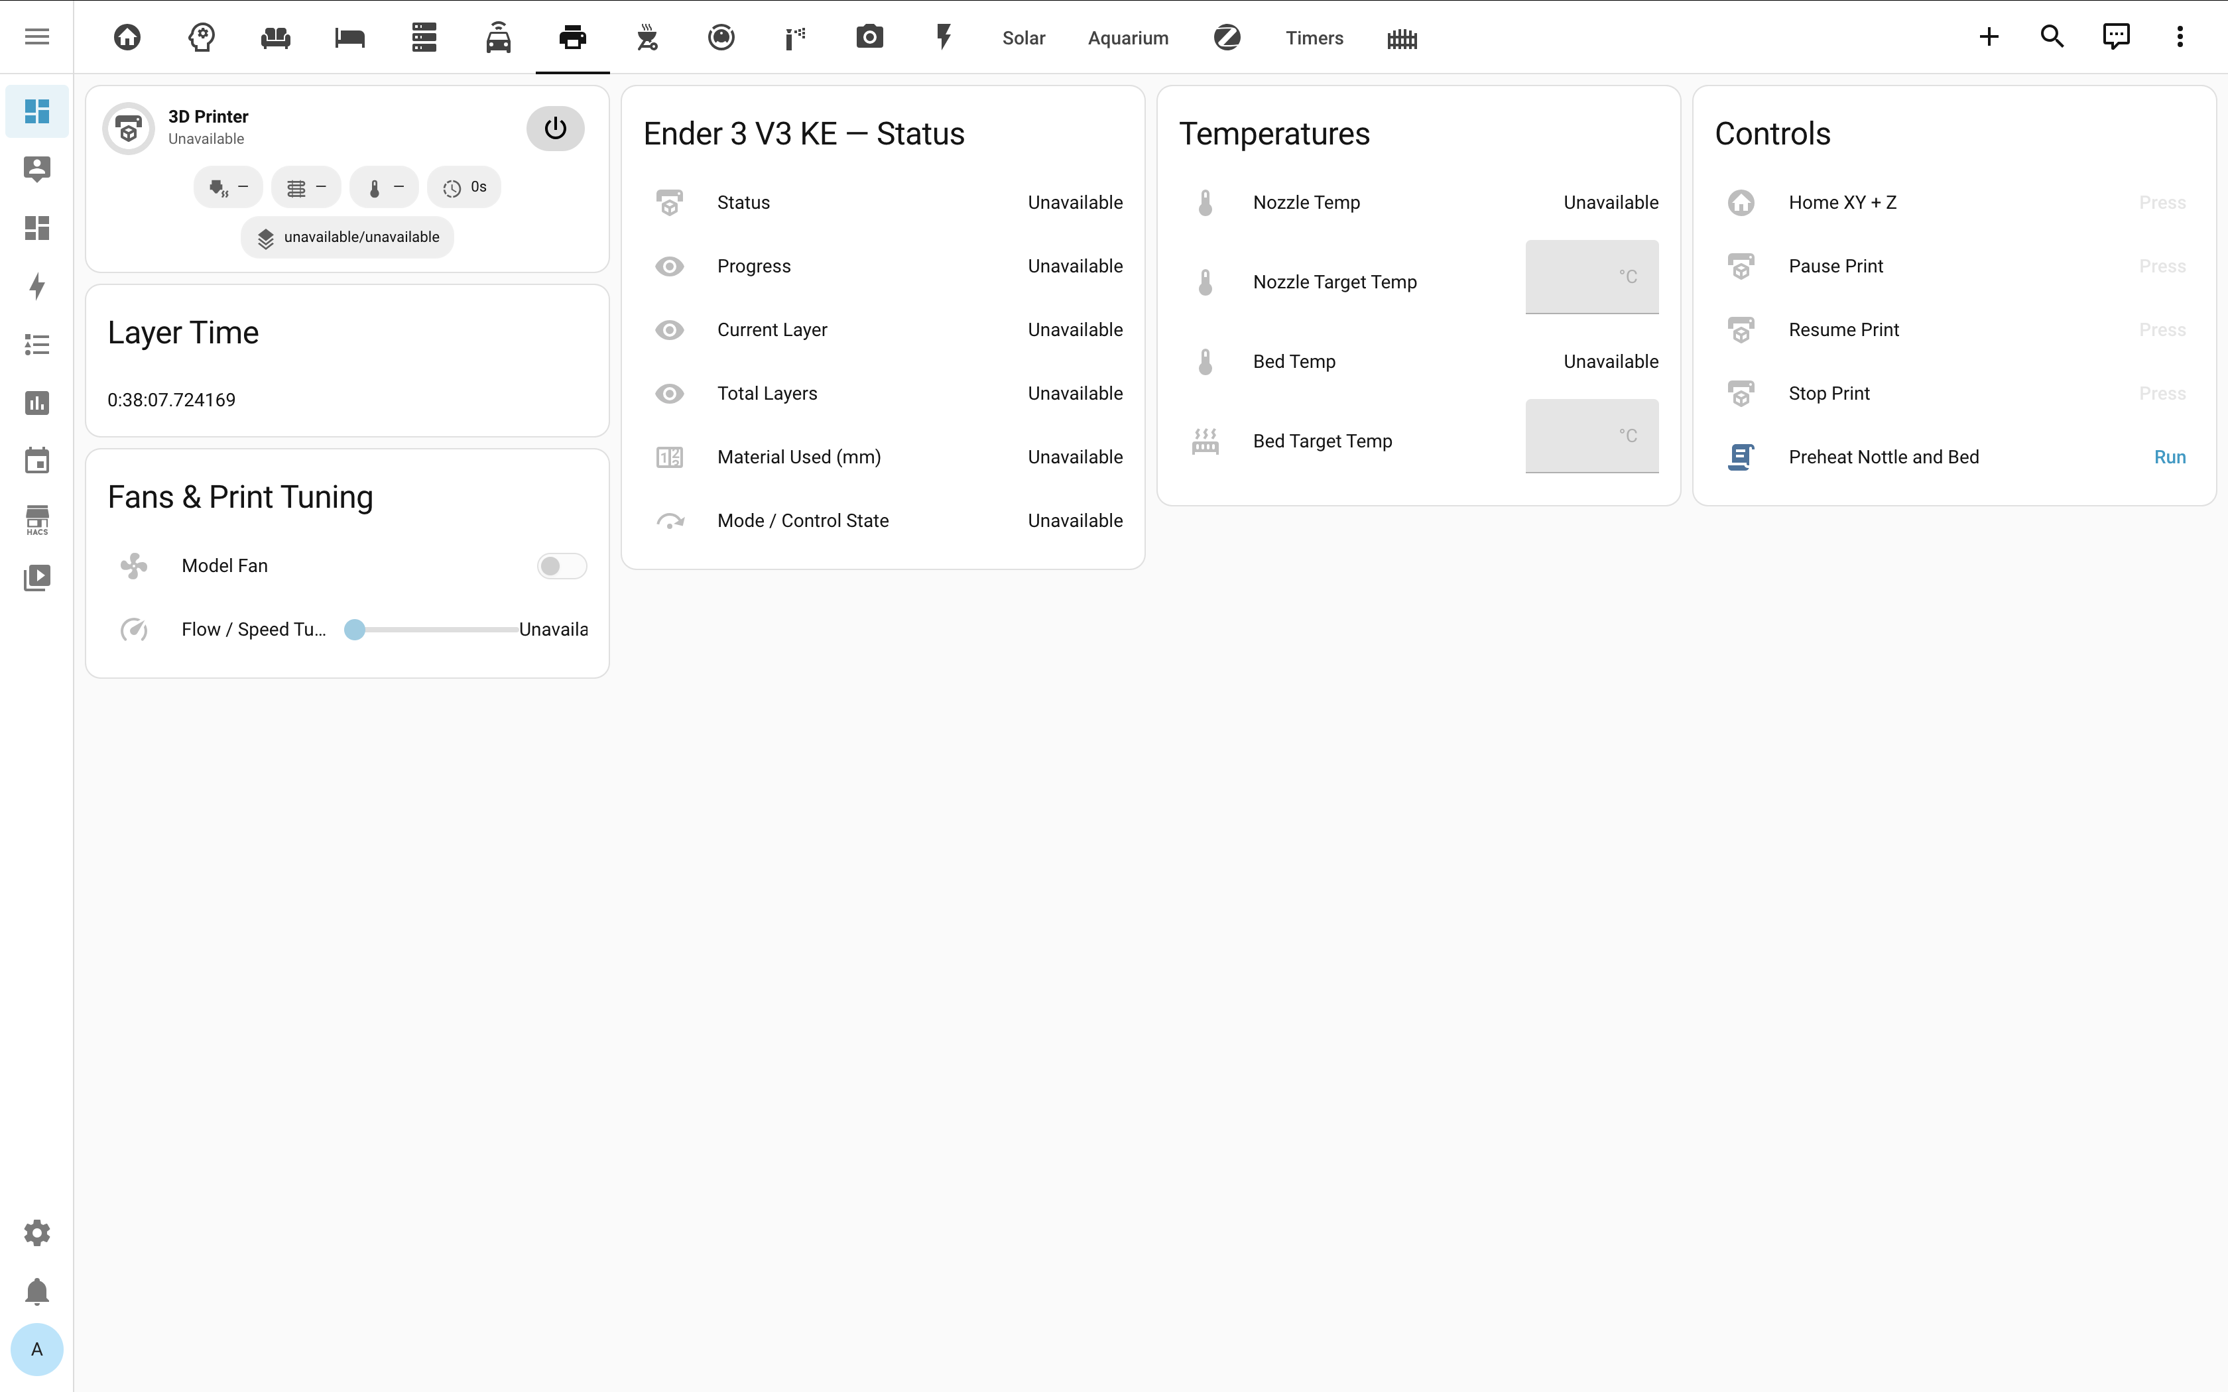Open the Overview dashboard in sidebar
This screenshot has height=1392, width=2228.
click(37, 111)
